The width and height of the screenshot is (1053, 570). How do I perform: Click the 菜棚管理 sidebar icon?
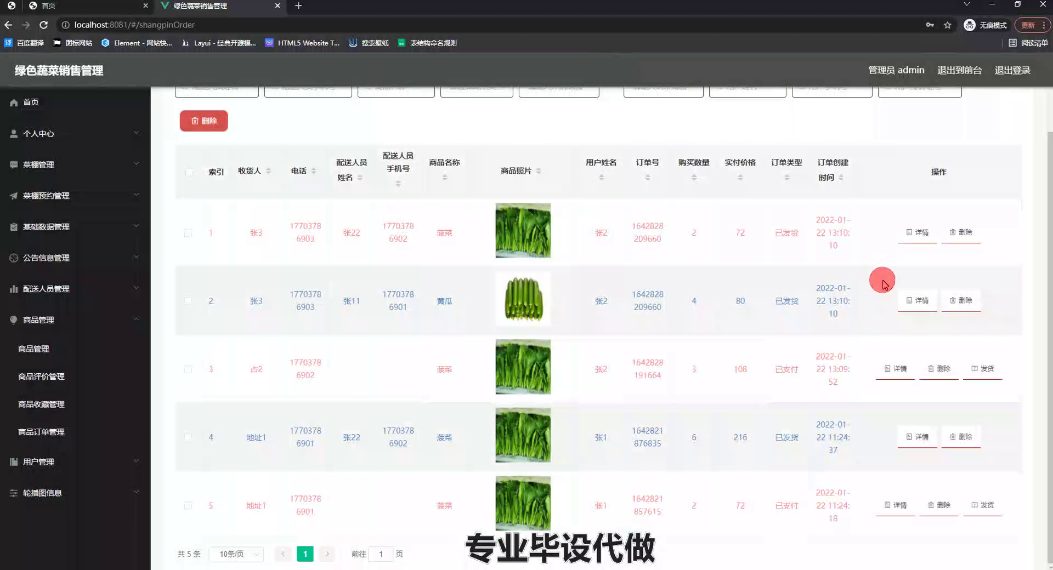(x=14, y=164)
